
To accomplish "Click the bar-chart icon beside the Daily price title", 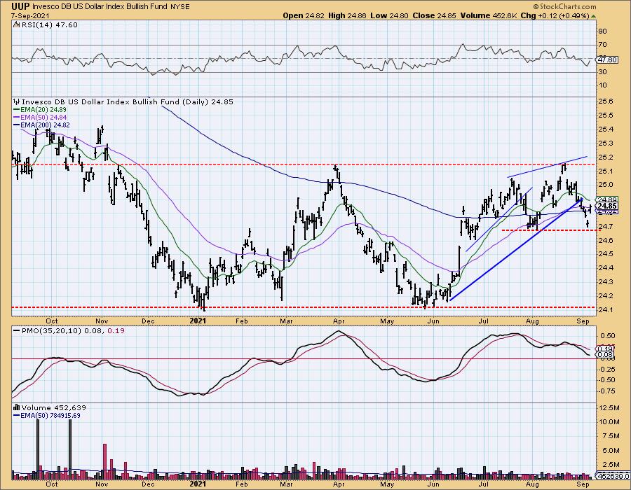I will coord(17,102).
